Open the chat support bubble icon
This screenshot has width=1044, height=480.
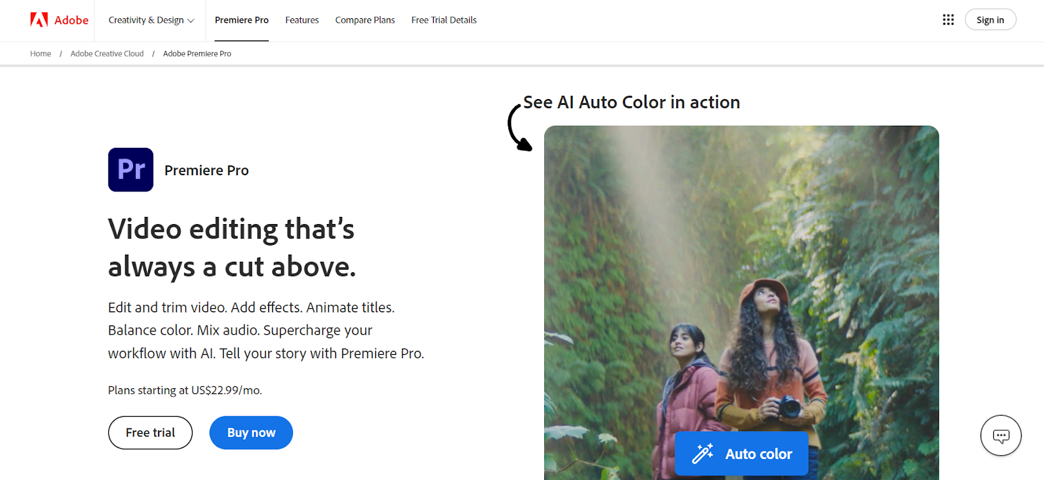coord(1000,436)
